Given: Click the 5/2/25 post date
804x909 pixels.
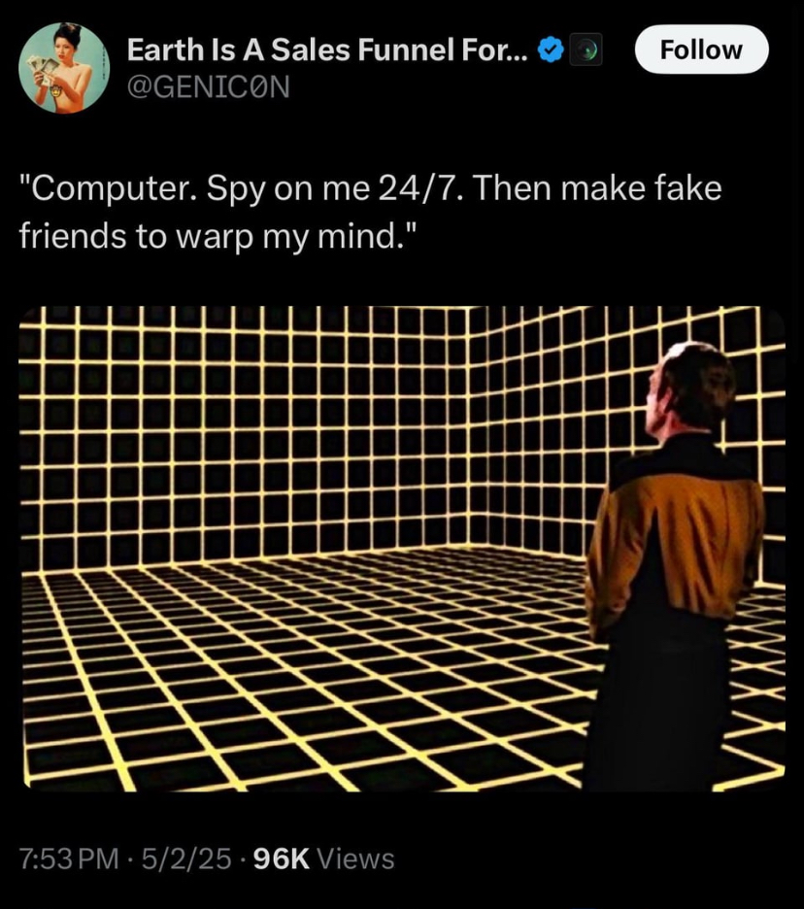Looking at the screenshot, I should click(x=185, y=858).
